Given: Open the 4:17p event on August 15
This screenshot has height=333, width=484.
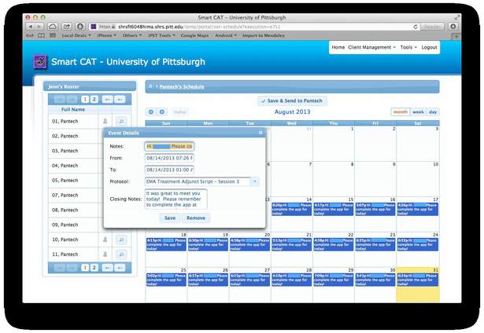Looking at the screenshot, I should click(334, 209).
